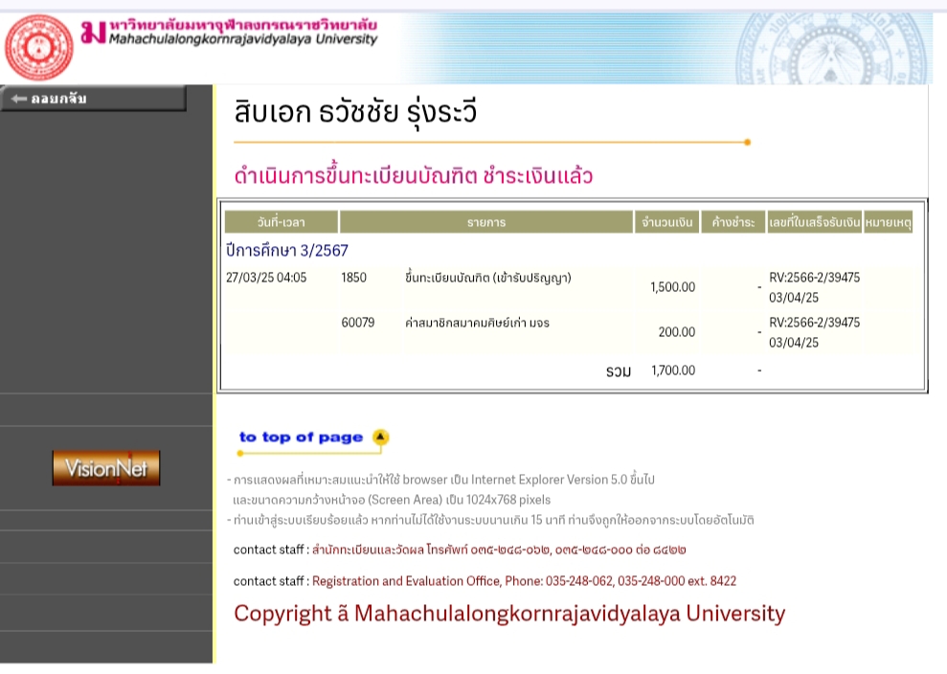
Task: Click the ปีการศึกษา 3/2567 section label
Action: pyautogui.click(x=286, y=250)
